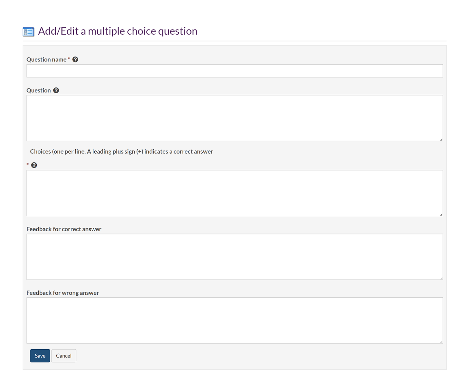Grab the Question text area resize handle
The width and height of the screenshot is (462, 382).
click(441, 140)
